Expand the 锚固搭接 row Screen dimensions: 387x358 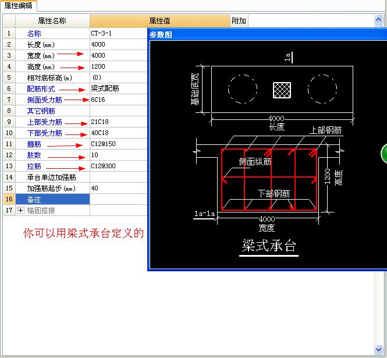point(20,211)
